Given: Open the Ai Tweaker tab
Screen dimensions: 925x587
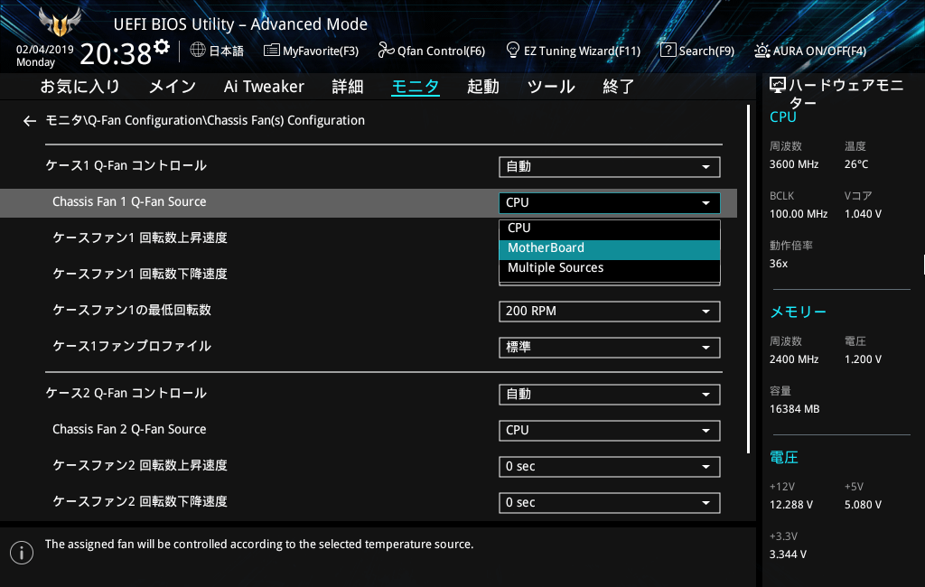Looking at the screenshot, I should point(264,87).
